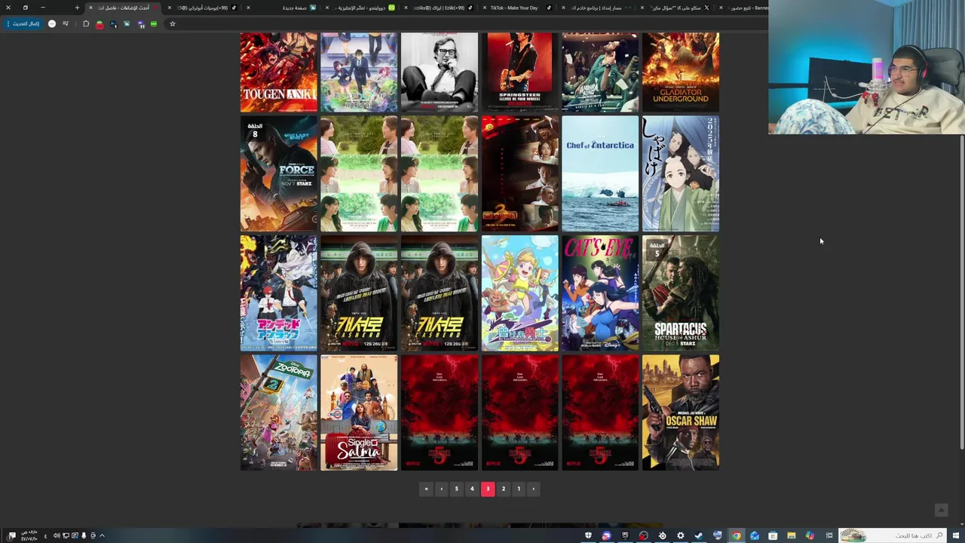
Task: Click the double-arrow pagination button
Action: [x=426, y=489]
